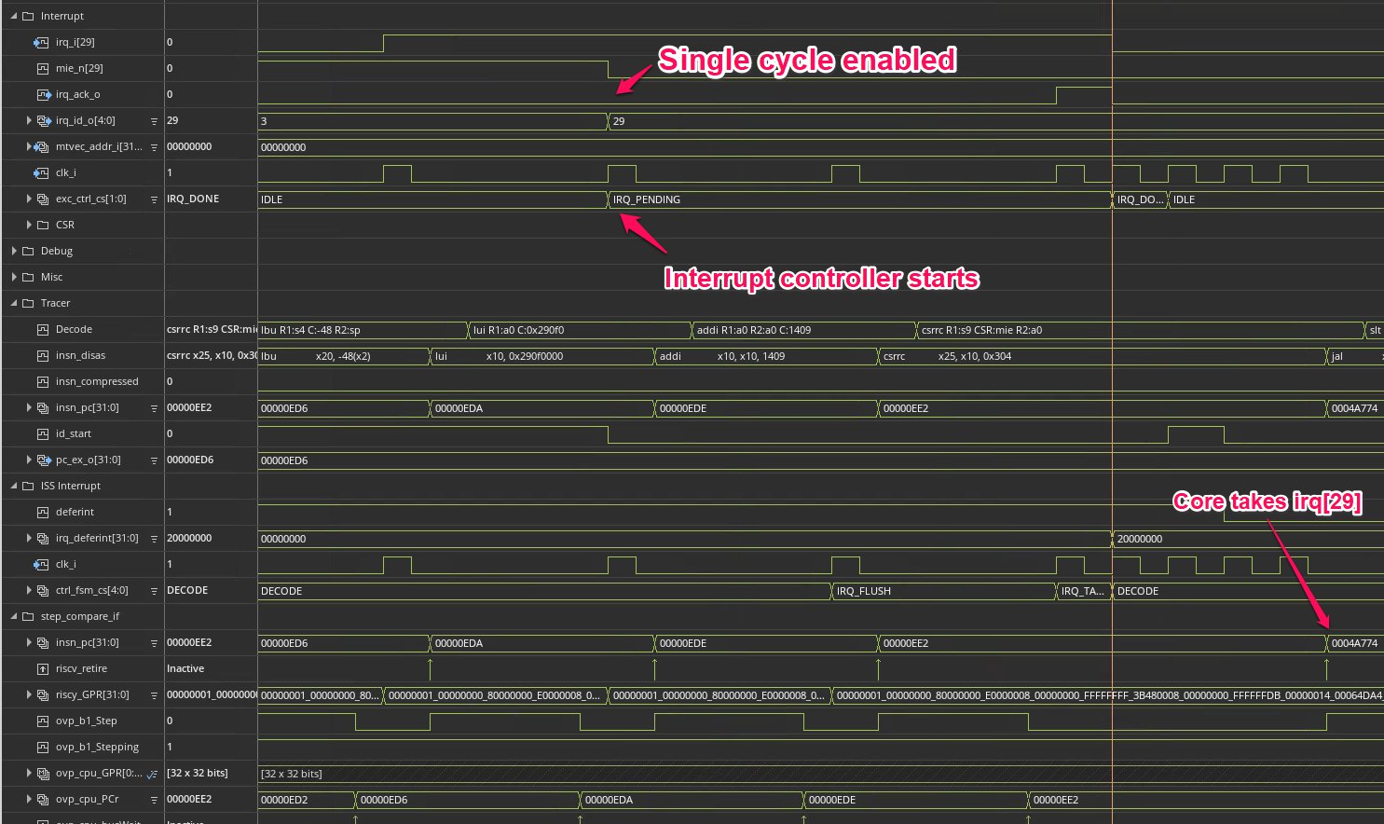Click the folder icon beside the Tracer group
The image size is (1384, 824).
(28, 303)
